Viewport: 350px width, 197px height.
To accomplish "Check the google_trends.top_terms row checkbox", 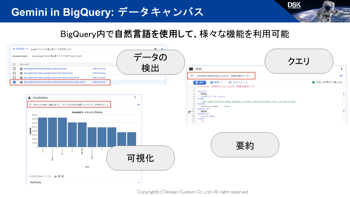I will pos(14,69).
